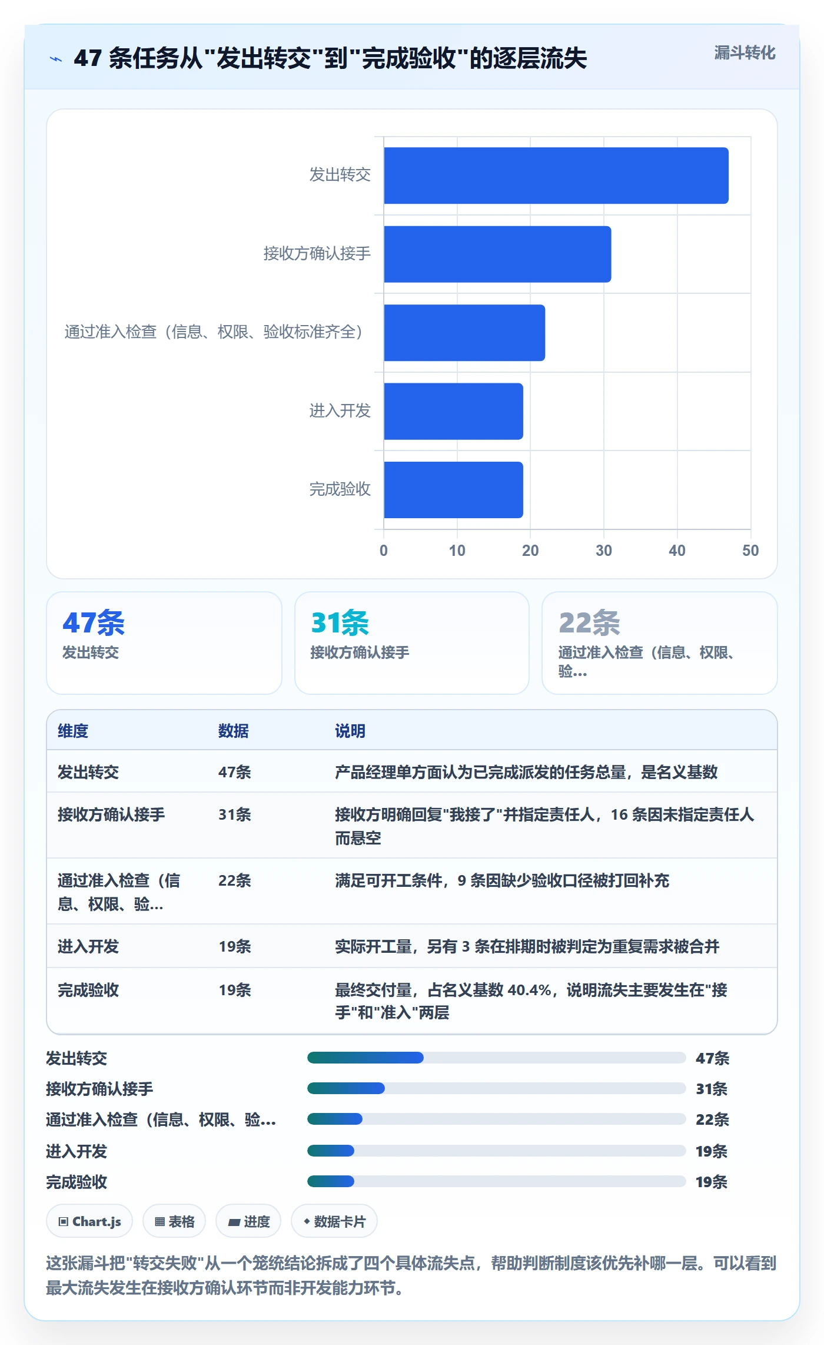
Task: Click the lightning icon beside the title
Action: [56, 59]
